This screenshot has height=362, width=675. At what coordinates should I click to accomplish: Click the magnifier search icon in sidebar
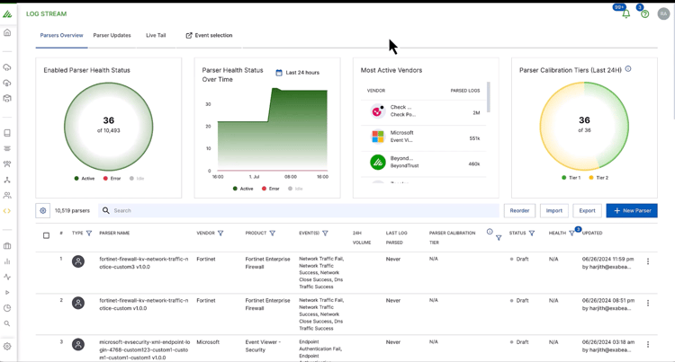pos(7,323)
